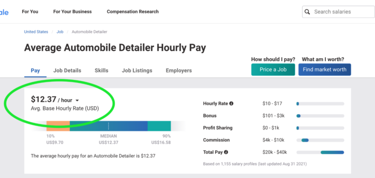
Task: Click the Payscale logo in header
Action: pyautogui.click(x=4, y=12)
